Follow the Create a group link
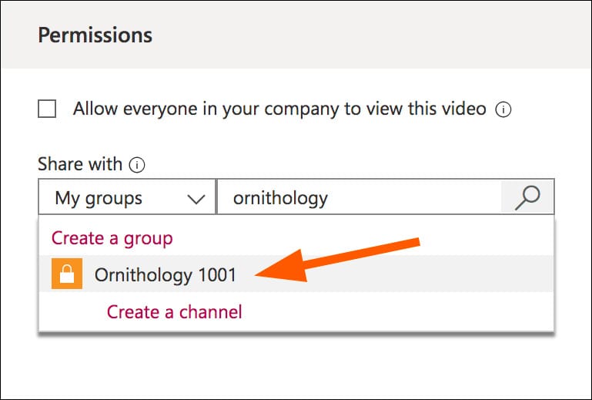Image resolution: width=592 pixels, height=400 pixels. tap(112, 237)
